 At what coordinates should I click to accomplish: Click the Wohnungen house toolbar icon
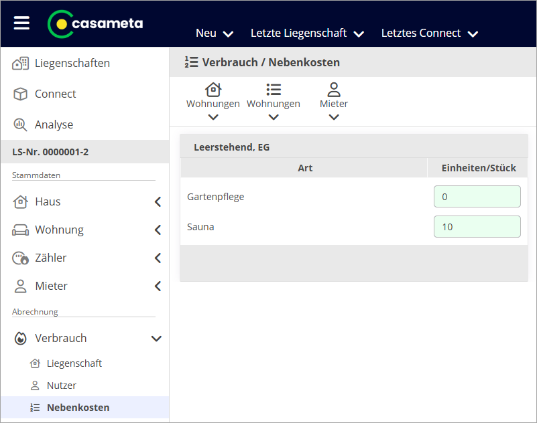[x=213, y=90]
